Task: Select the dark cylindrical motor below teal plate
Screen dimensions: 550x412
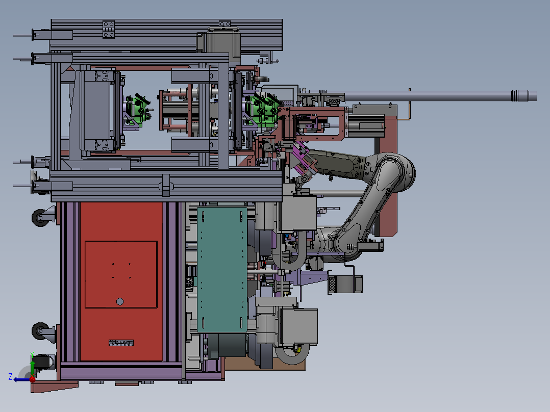Action: click(x=229, y=345)
